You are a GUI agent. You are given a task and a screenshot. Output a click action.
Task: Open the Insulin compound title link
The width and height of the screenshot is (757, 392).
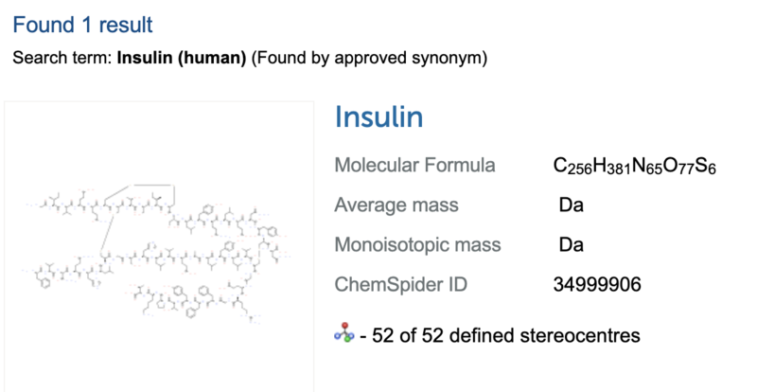pos(379,117)
